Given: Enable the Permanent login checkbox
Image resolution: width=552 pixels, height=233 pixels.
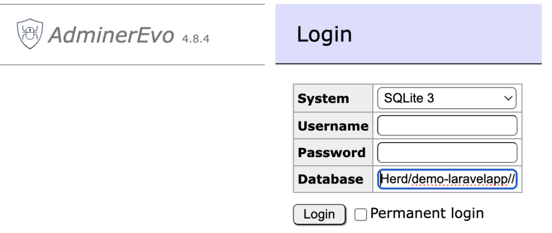Looking at the screenshot, I should (361, 214).
